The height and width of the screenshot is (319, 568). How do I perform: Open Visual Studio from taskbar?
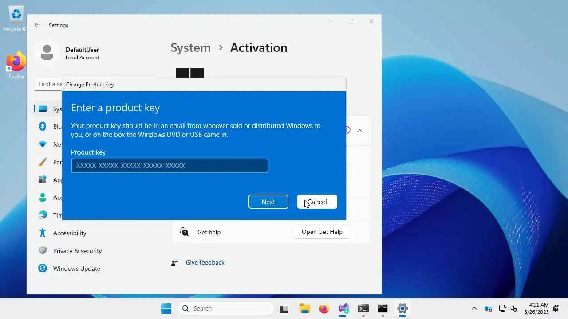tap(343, 308)
